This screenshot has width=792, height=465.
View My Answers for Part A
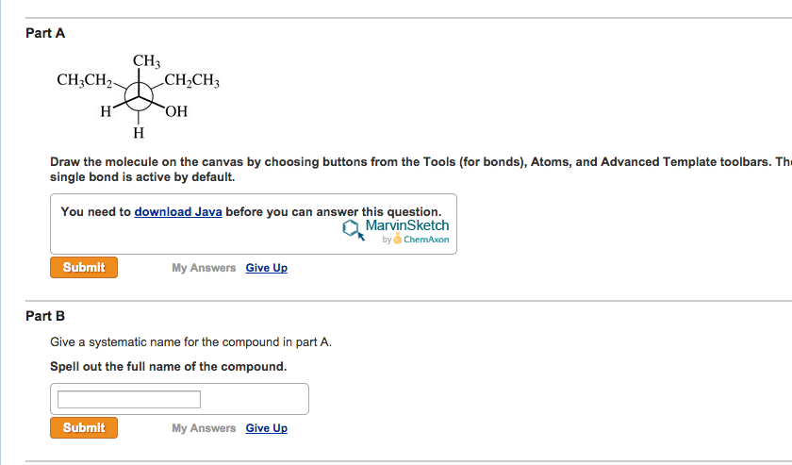204,268
